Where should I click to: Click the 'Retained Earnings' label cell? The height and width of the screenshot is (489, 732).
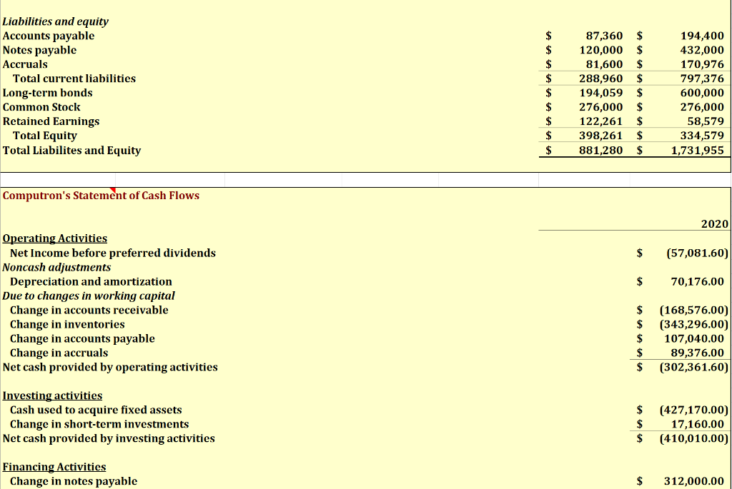(x=51, y=121)
